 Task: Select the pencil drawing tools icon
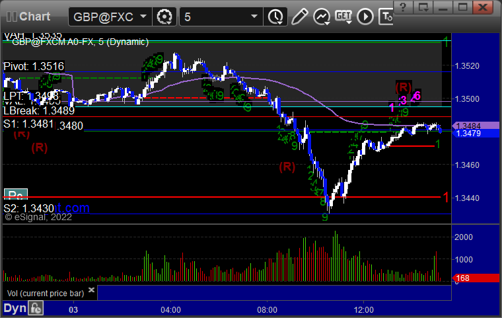point(300,17)
